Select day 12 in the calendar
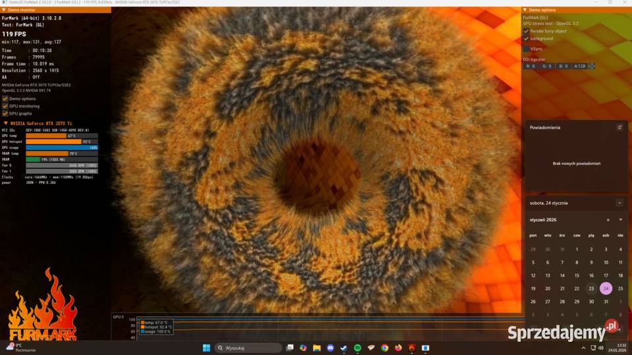The height and width of the screenshot is (355, 632). pos(533,275)
